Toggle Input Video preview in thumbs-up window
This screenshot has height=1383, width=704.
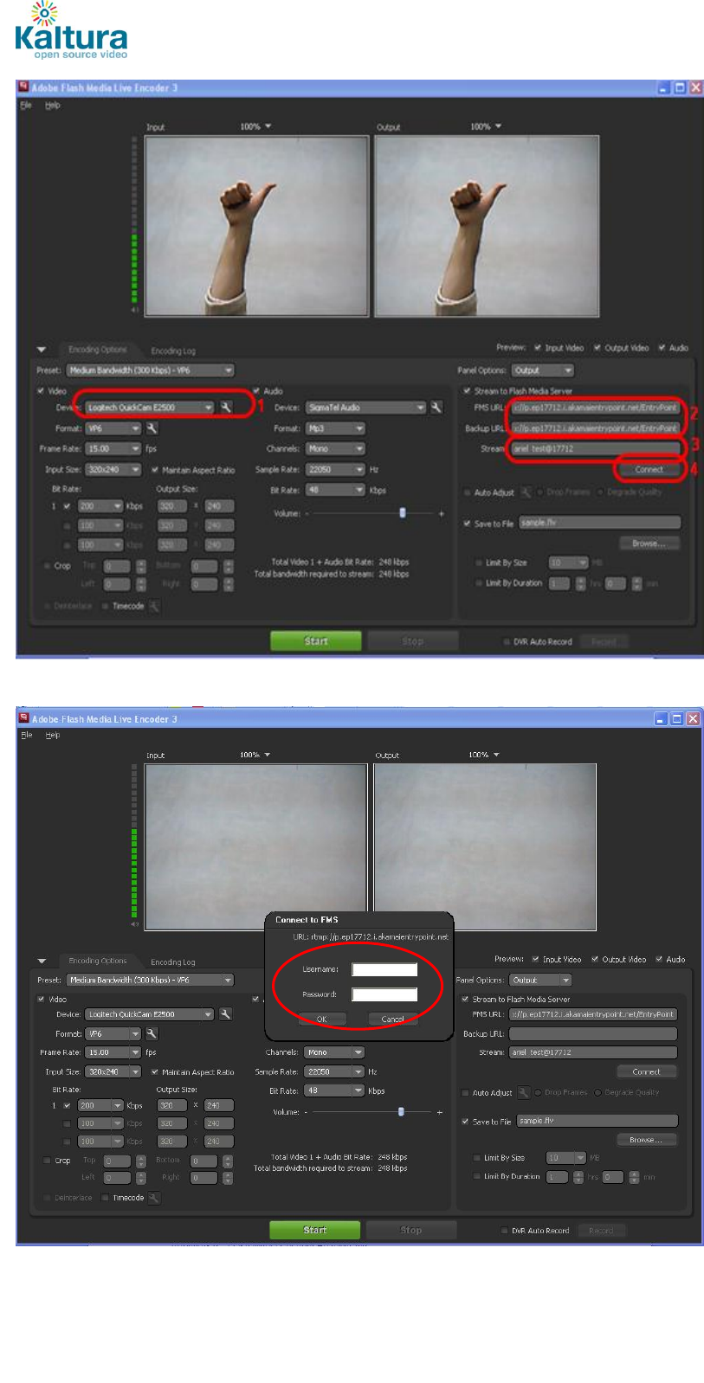coord(538,348)
